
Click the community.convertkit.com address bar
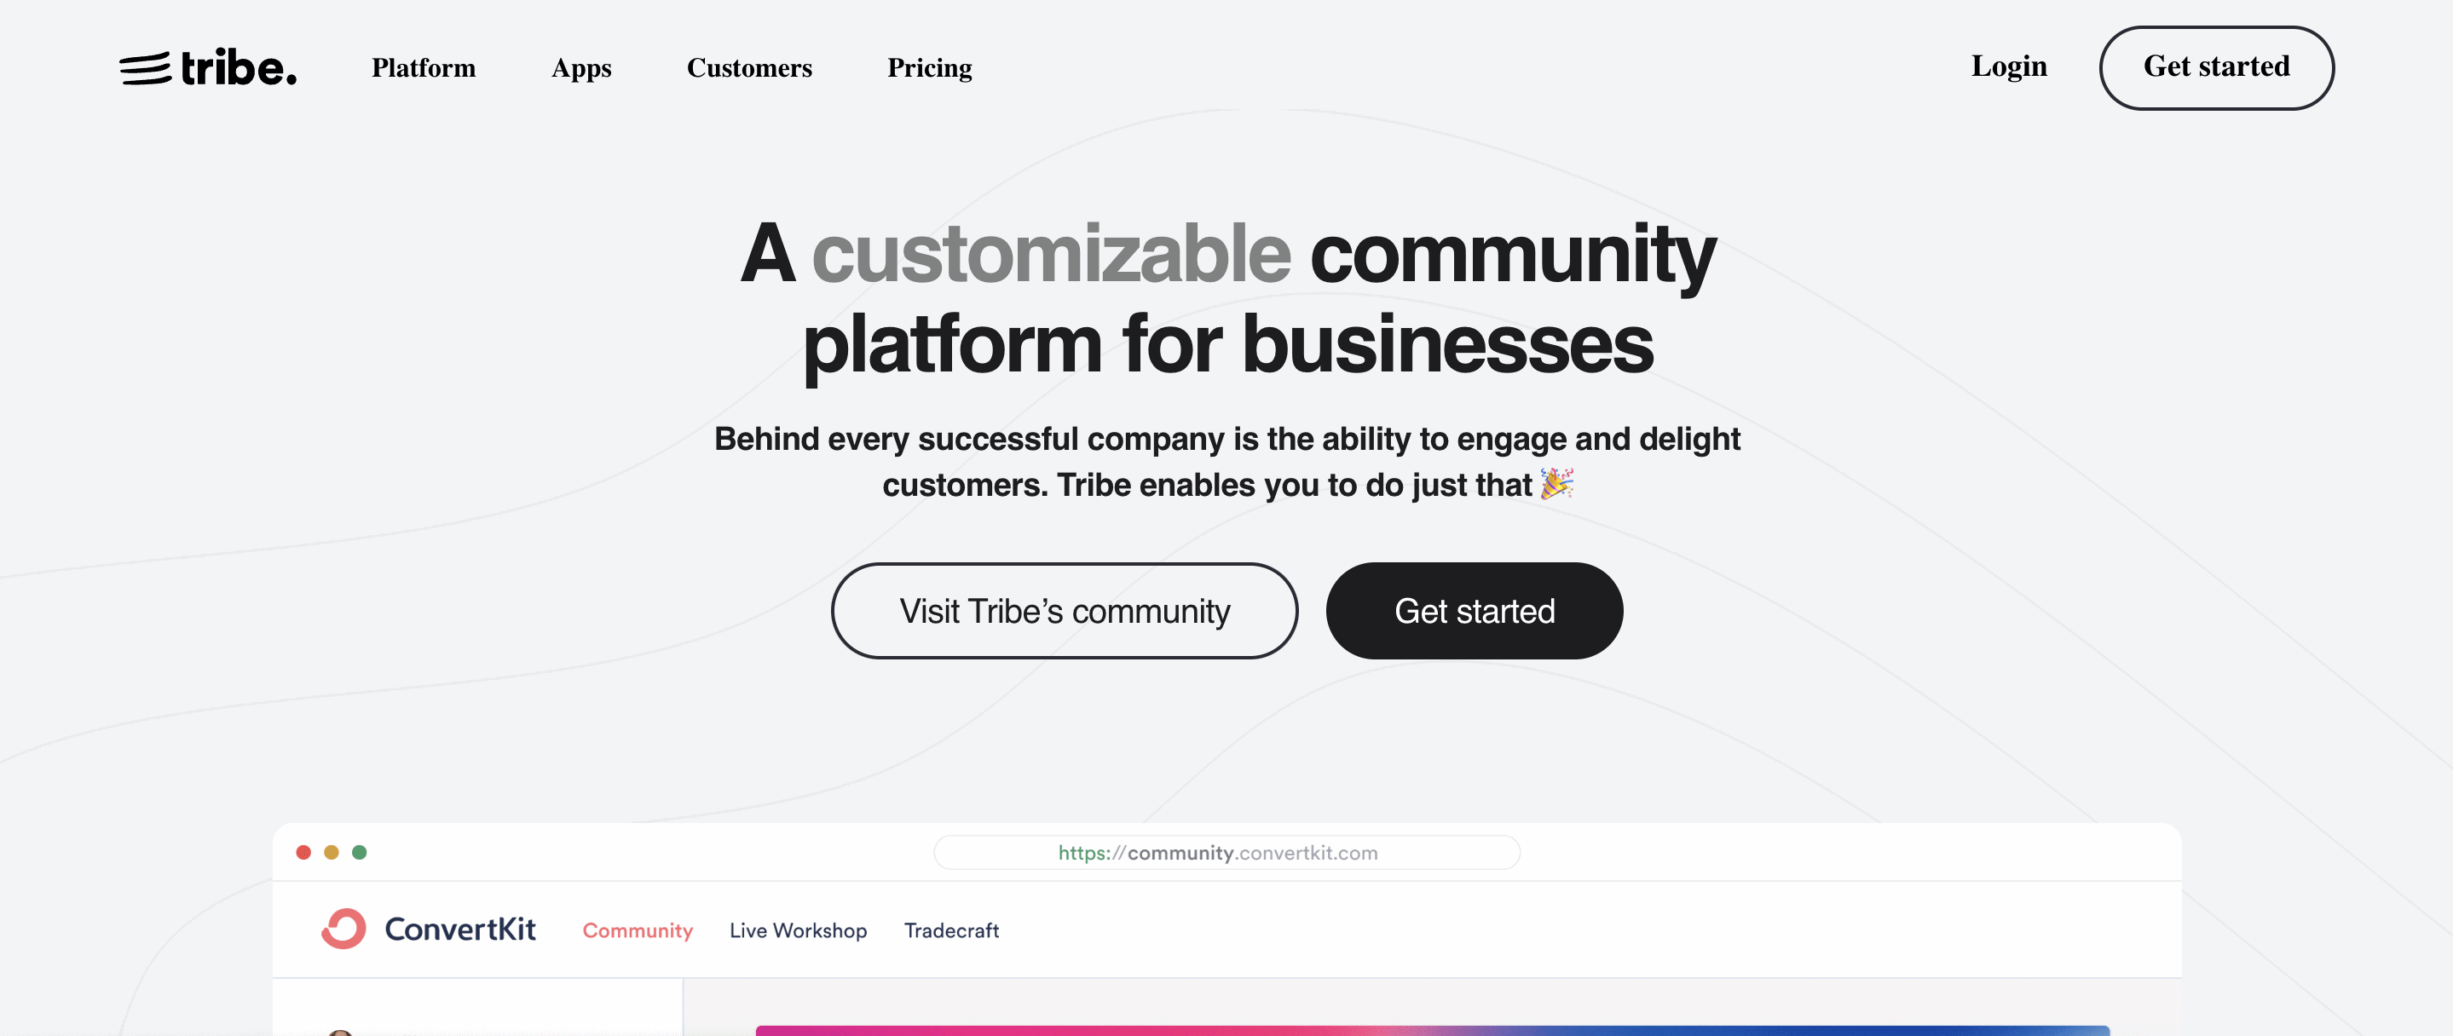point(1226,852)
